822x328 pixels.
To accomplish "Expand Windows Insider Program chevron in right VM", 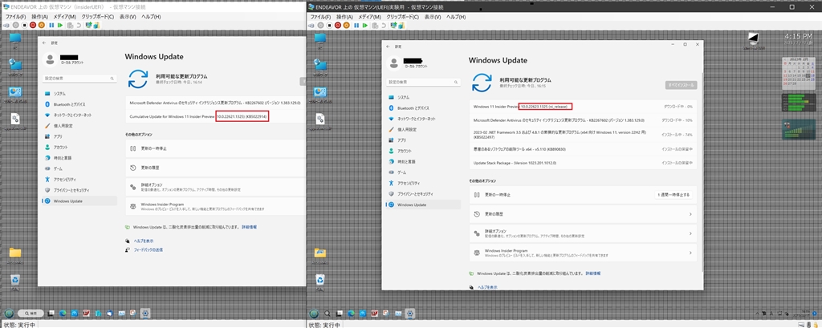I will tap(690, 253).
